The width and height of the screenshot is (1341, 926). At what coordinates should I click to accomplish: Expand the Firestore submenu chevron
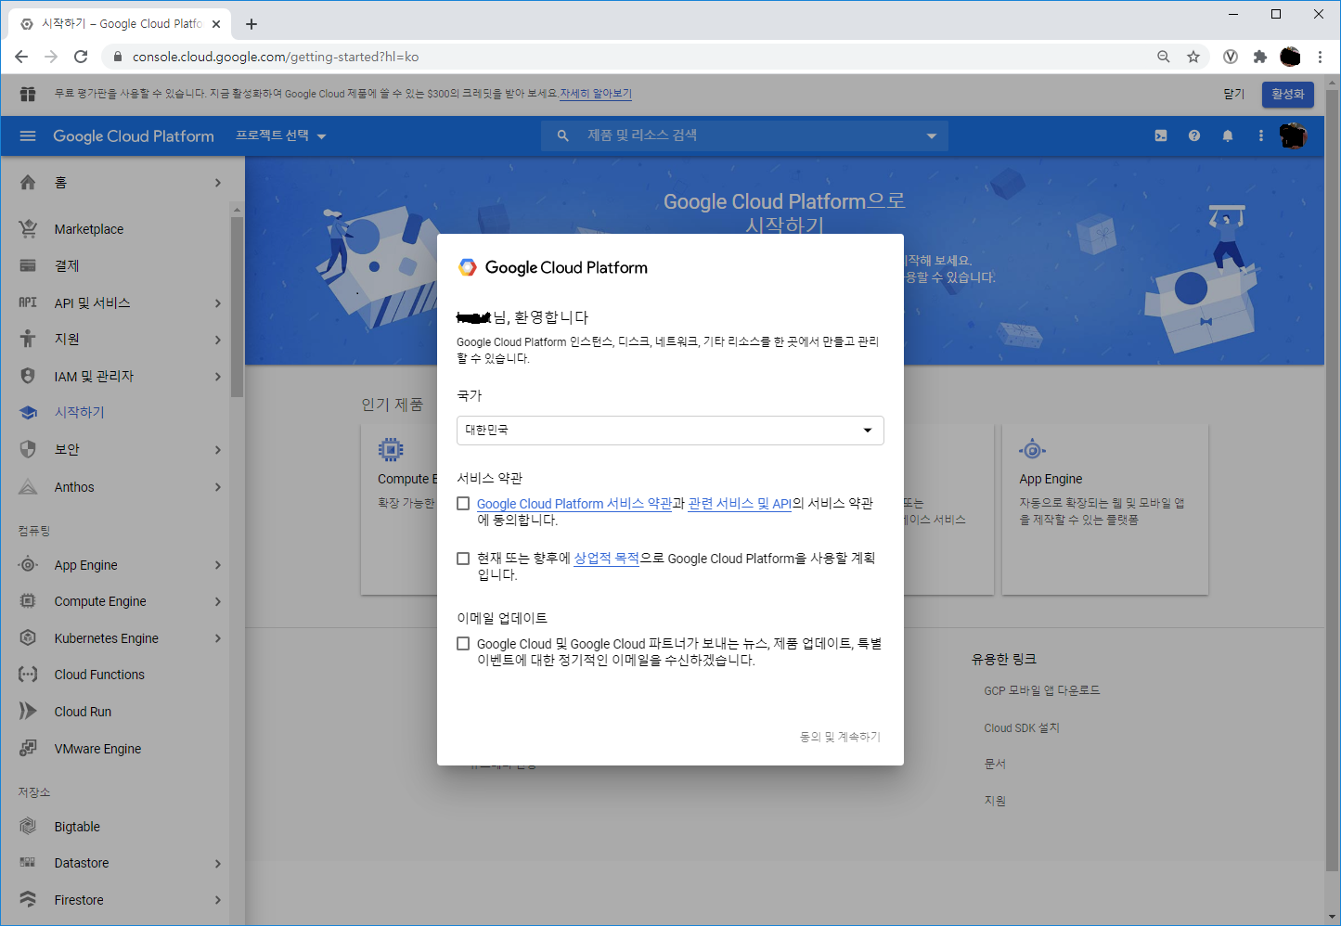[x=218, y=900]
